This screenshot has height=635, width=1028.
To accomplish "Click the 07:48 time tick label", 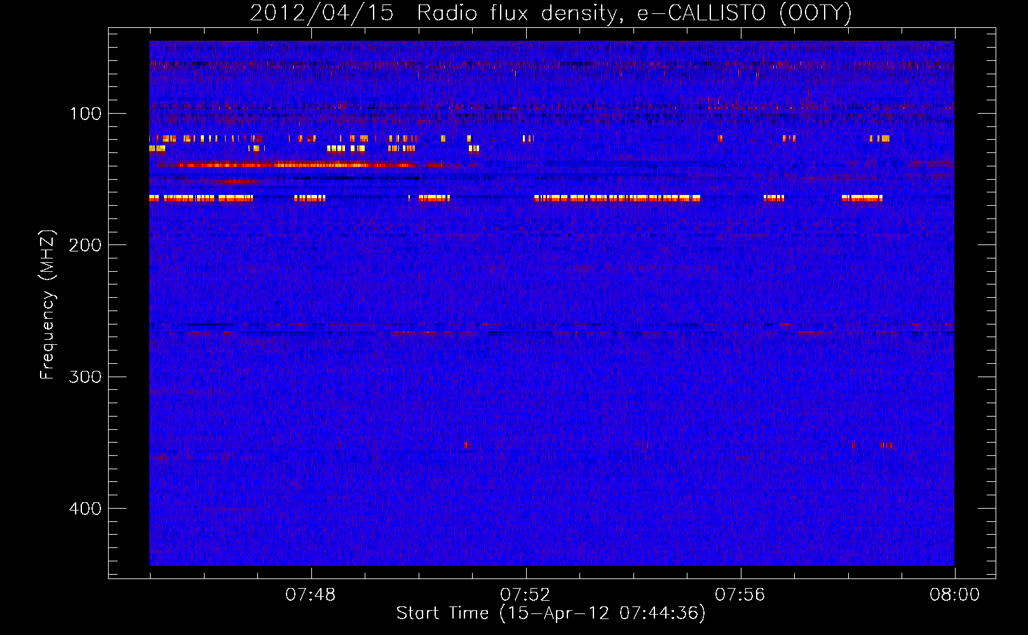I will pos(311,595).
